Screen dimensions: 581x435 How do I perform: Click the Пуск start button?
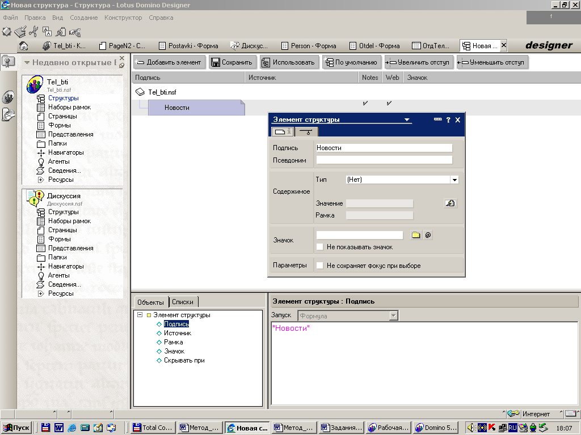click(x=16, y=428)
